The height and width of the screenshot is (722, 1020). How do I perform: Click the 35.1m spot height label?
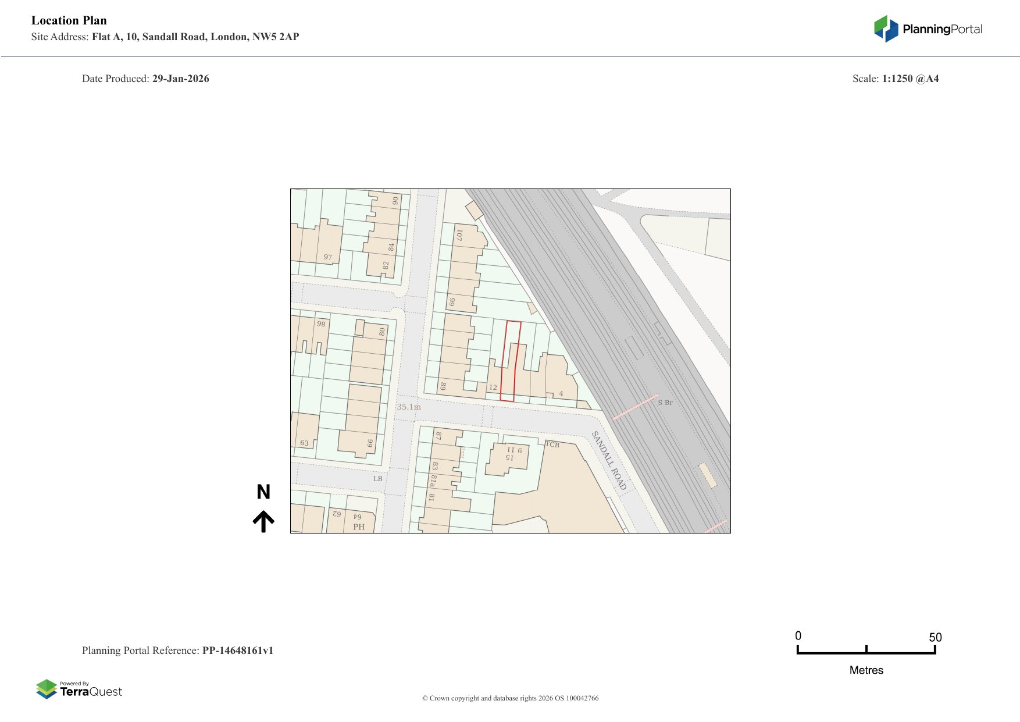point(408,407)
